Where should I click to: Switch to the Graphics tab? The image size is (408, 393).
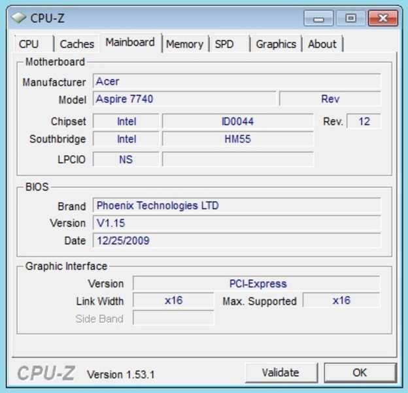(x=276, y=44)
